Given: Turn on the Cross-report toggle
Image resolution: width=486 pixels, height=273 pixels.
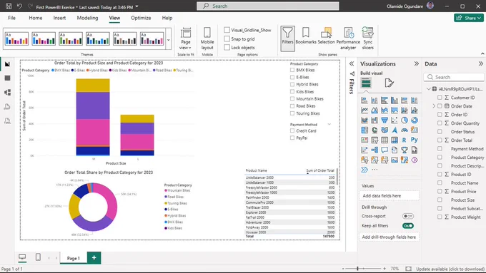Looking at the screenshot, I should [x=408, y=216].
